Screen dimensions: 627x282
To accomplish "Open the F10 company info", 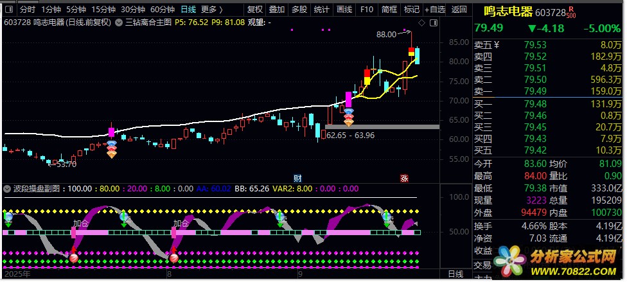I will (x=366, y=9).
